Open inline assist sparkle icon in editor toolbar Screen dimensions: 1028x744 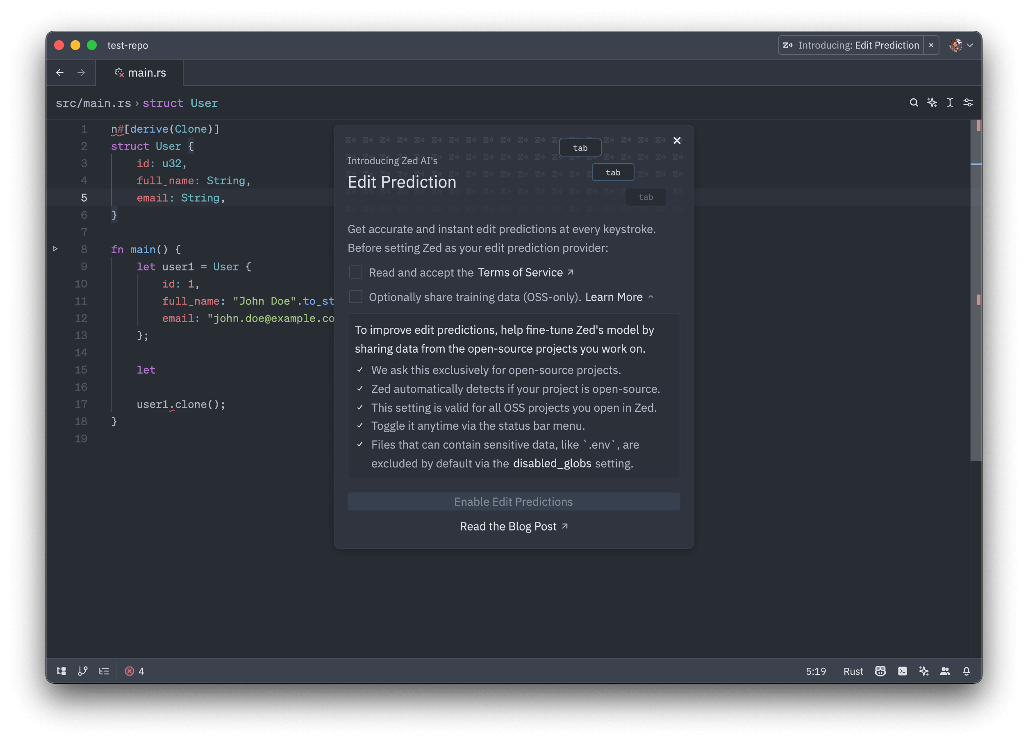click(932, 103)
